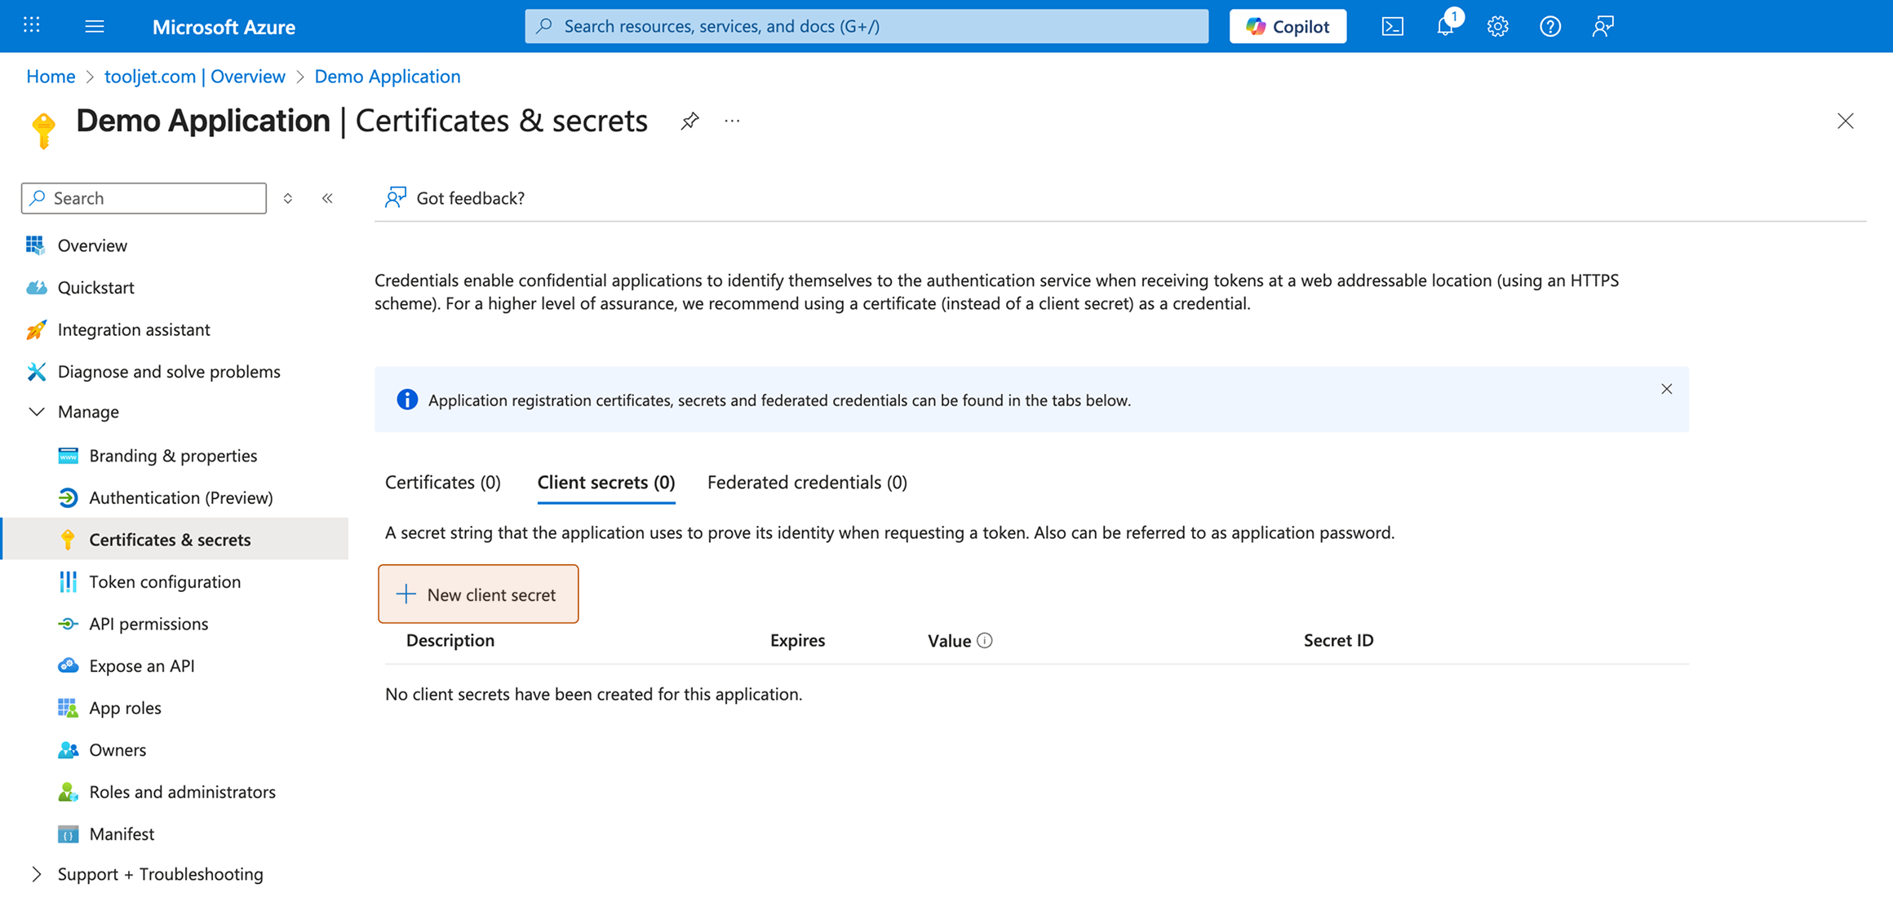This screenshot has width=1893, height=914.
Task: Click the Value column header
Action: tap(949, 641)
